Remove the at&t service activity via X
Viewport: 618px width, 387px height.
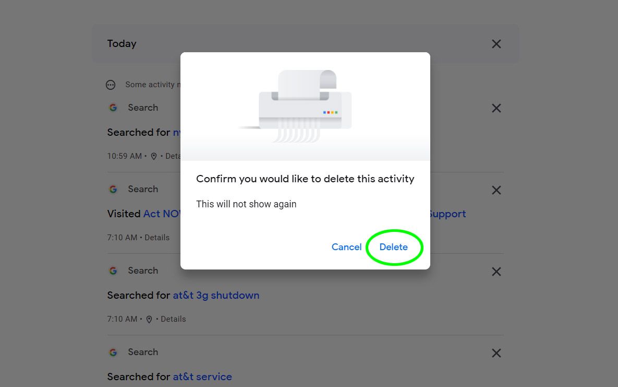pos(496,353)
